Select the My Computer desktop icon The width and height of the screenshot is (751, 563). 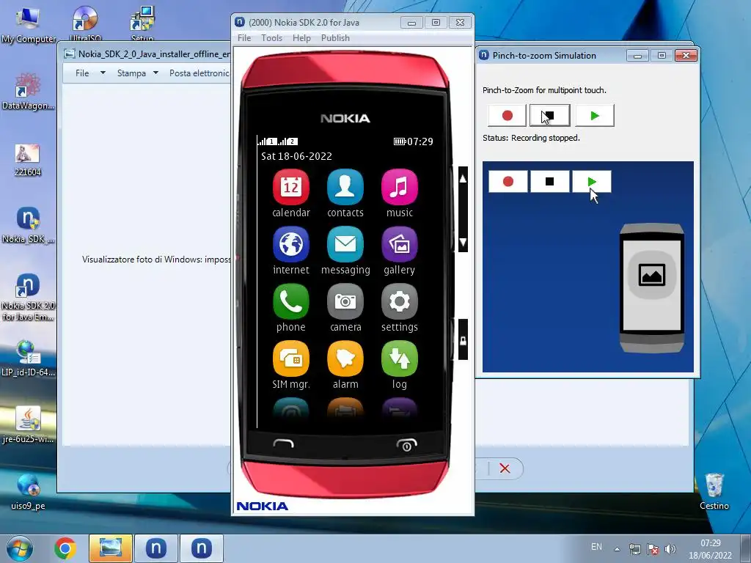29,25
